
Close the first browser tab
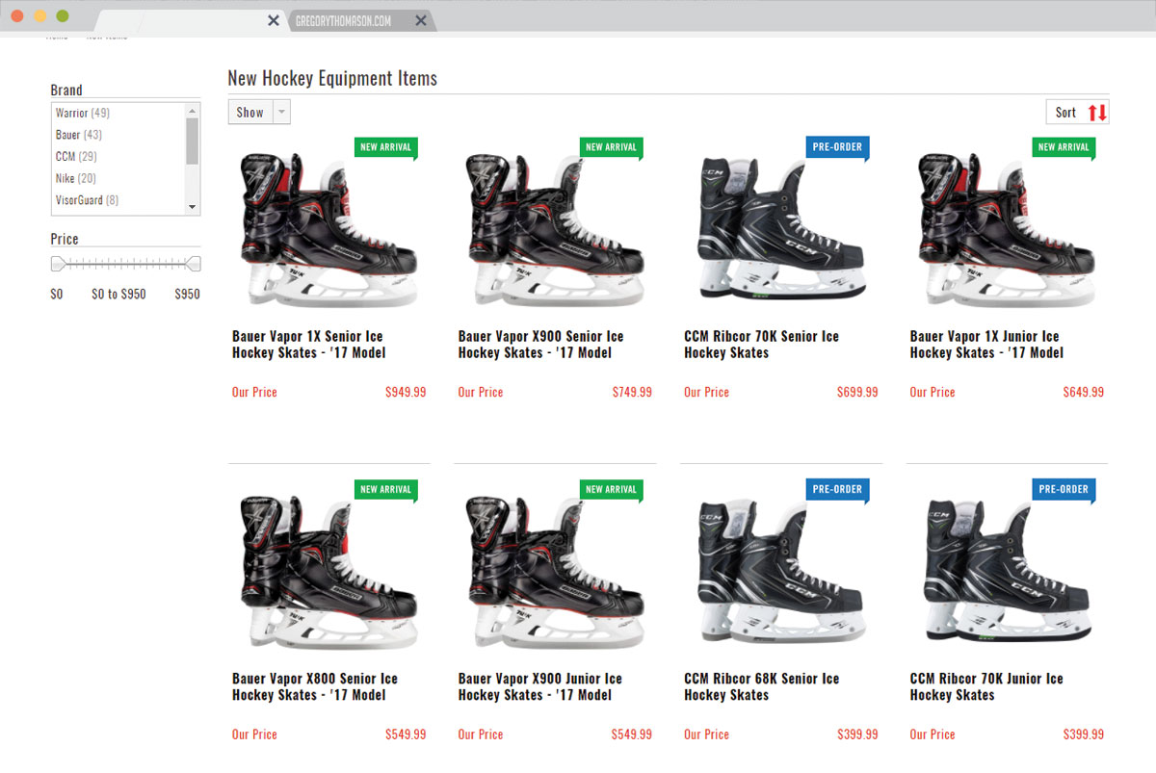click(x=274, y=20)
